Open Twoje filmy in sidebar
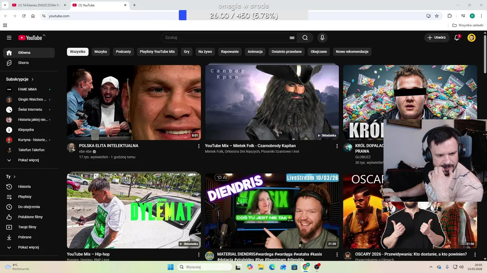The width and height of the screenshot is (487, 273). 29,227
